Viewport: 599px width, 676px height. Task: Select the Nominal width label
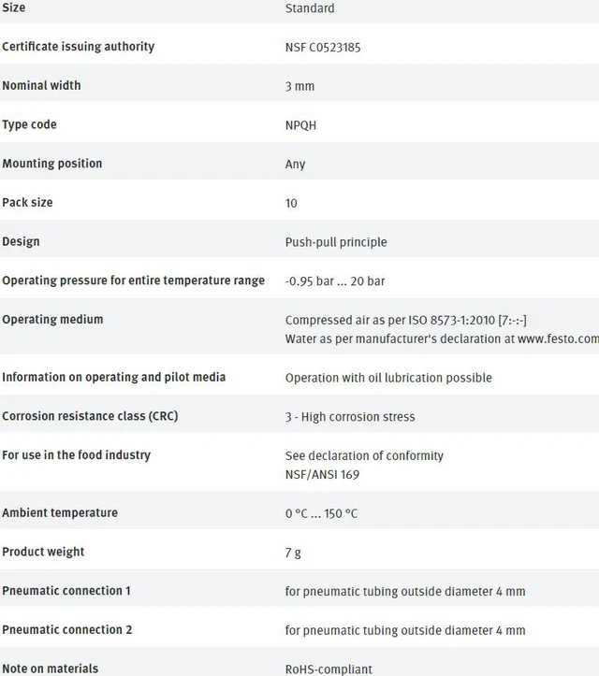click(41, 85)
